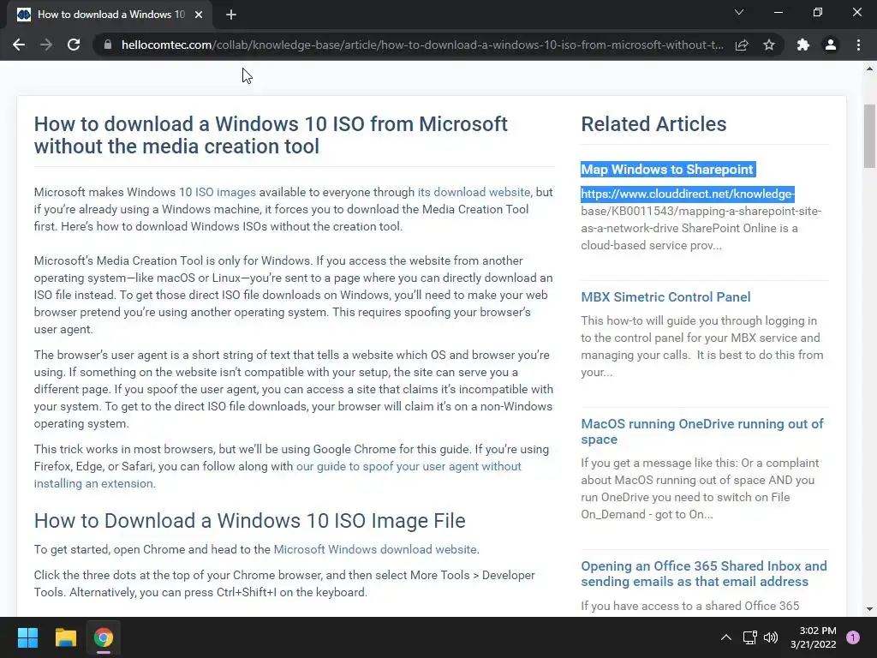Click Chrome icon in taskbar
The image size is (877, 658).
point(104,637)
